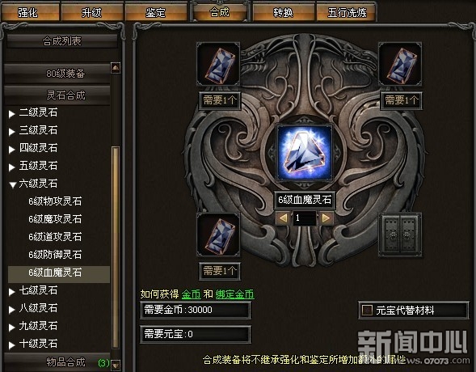Open the 绑定金币 help link

(234, 294)
